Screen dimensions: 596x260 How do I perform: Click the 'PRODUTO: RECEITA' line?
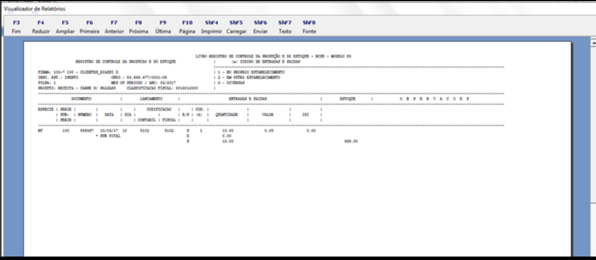pyautogui.click(x=118, y=88)
